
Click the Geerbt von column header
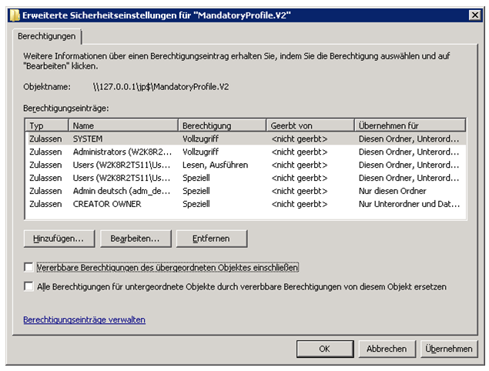coord(310,125)
